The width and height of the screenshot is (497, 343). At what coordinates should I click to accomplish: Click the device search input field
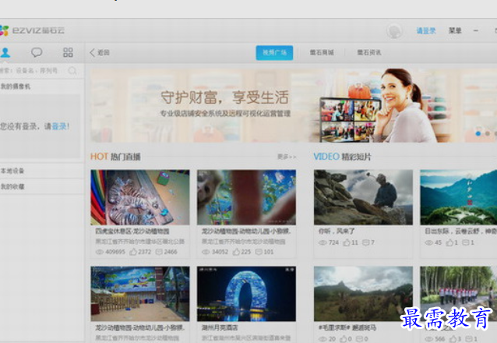point(33,70)
